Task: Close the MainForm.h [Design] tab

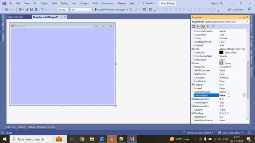Action: coord(65,17)
